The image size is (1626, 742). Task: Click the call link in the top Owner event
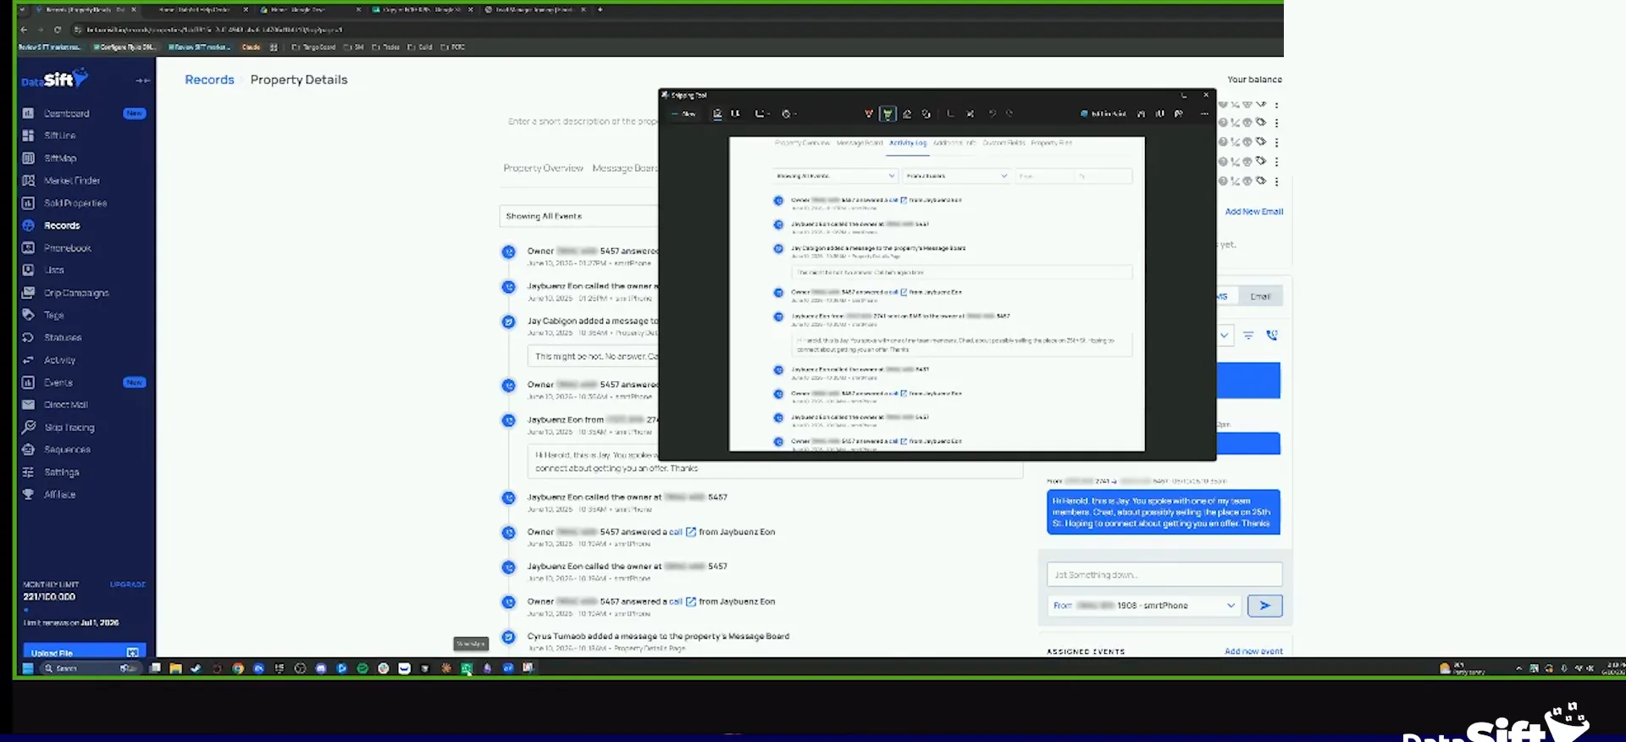893,201
